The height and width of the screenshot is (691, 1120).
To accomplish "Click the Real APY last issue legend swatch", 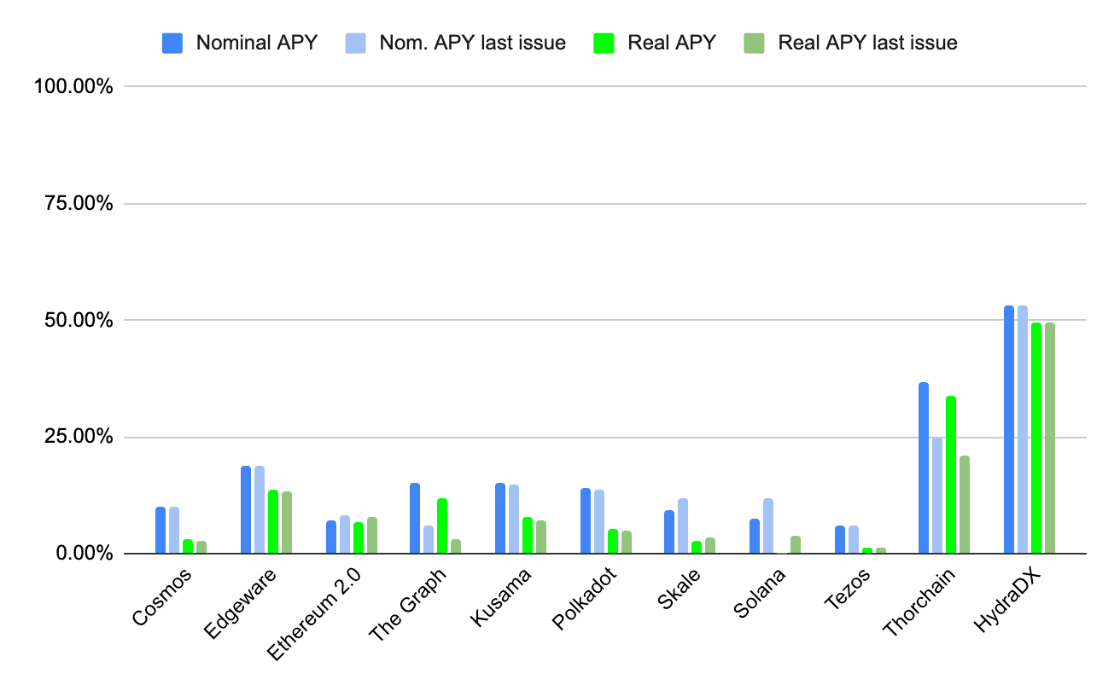I will click(754, 43).
